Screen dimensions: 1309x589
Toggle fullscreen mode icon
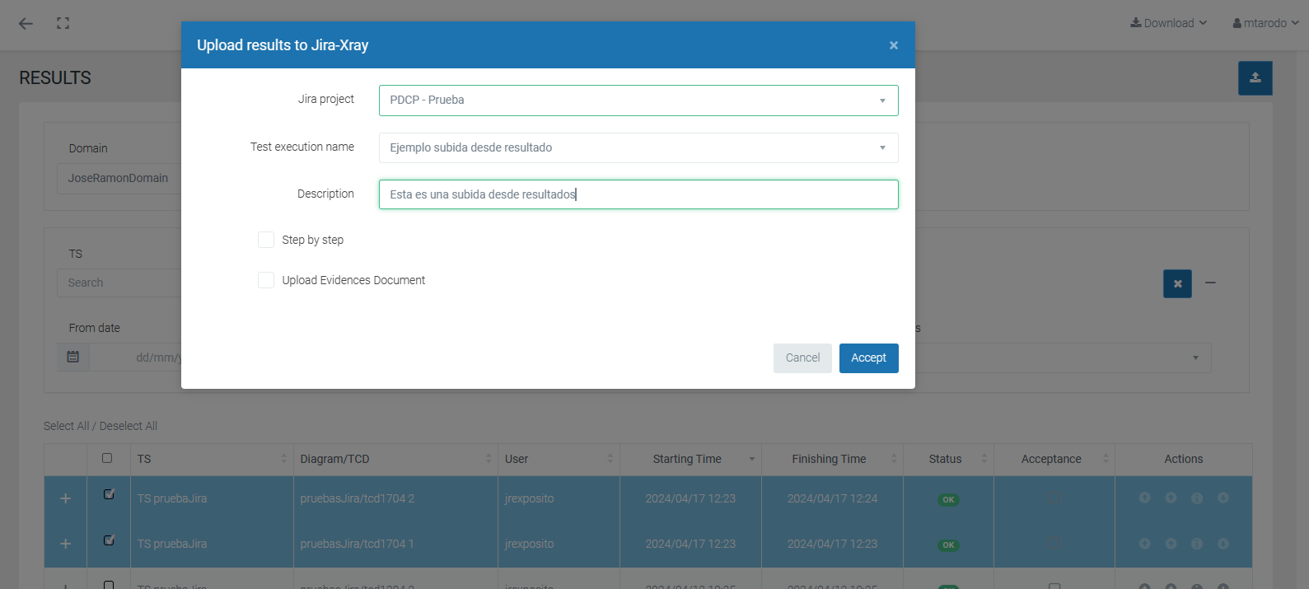click(63, 23)
